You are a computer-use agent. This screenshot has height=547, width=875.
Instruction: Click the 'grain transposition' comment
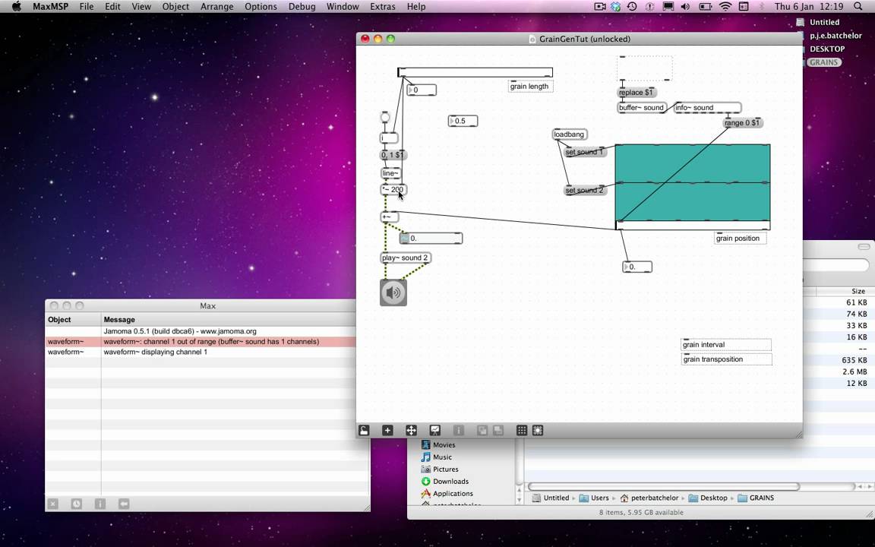tap(726, 359)
